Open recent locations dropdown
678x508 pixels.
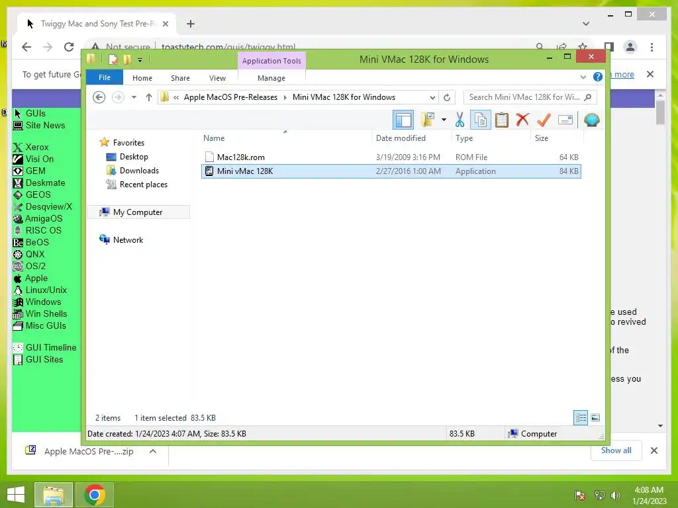pos(134,97)
